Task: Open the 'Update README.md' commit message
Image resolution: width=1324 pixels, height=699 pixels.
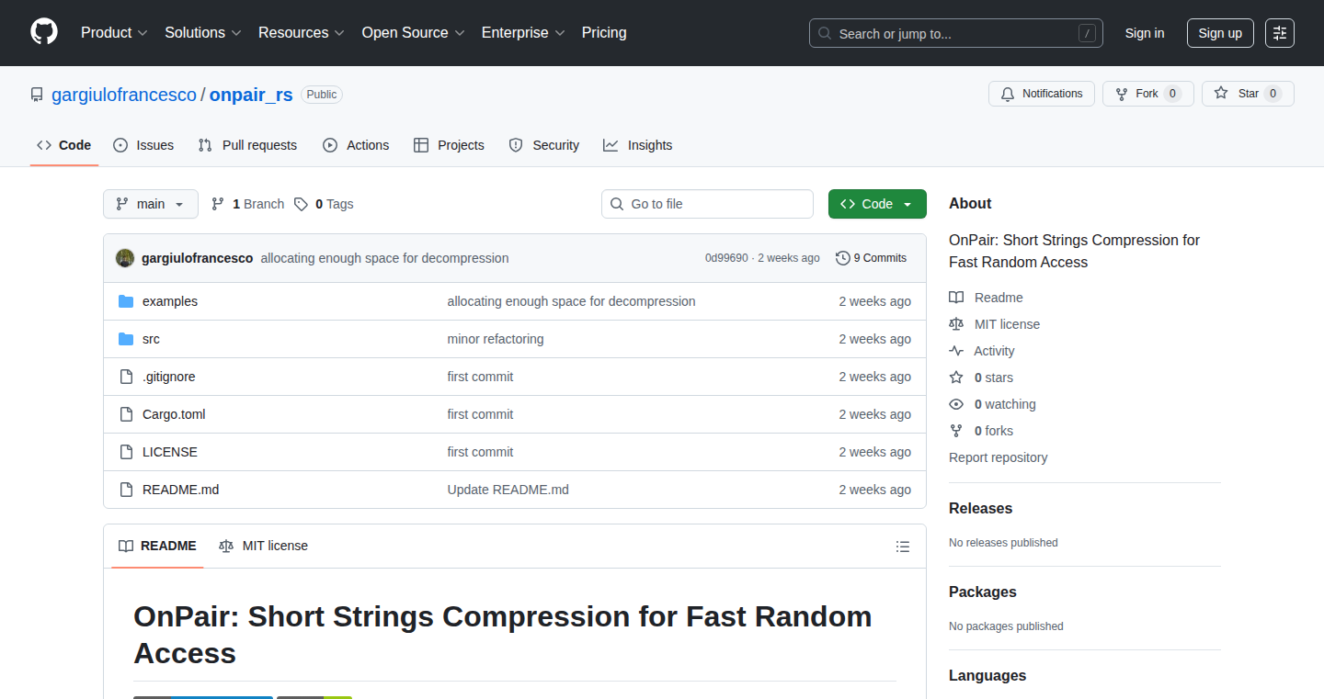Action: tap(508, 490)
